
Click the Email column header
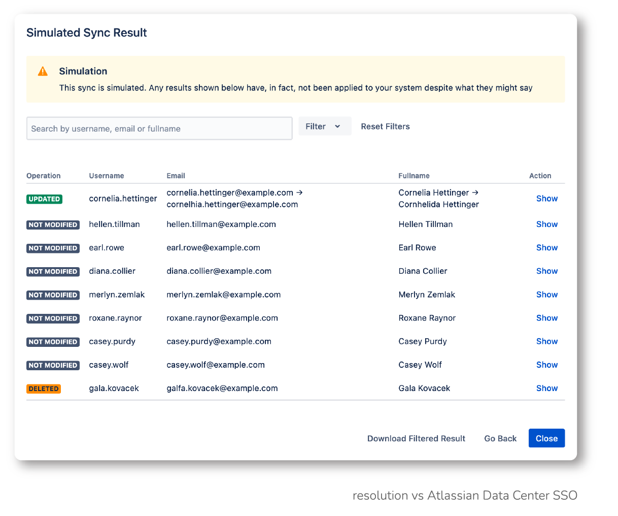click(176, 176)
